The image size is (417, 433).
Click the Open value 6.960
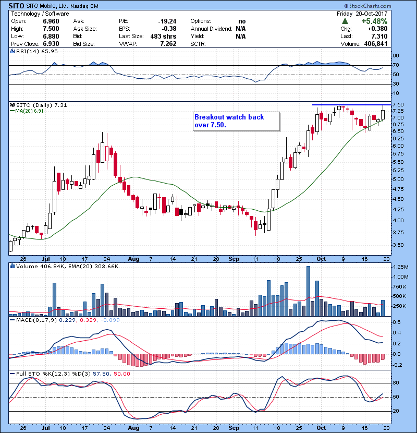tap(51, 21)
